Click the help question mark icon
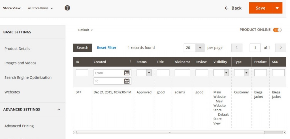The height and width of the screenshot is (139, 290). [x=67, y=8]
